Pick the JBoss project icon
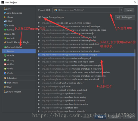Screen dimensions: 138x121 pyautogui.click(x=5, y=17)
